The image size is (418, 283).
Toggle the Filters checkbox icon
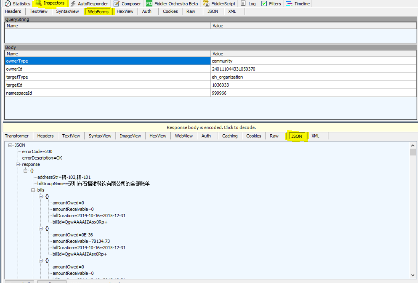tap(264, 4)
